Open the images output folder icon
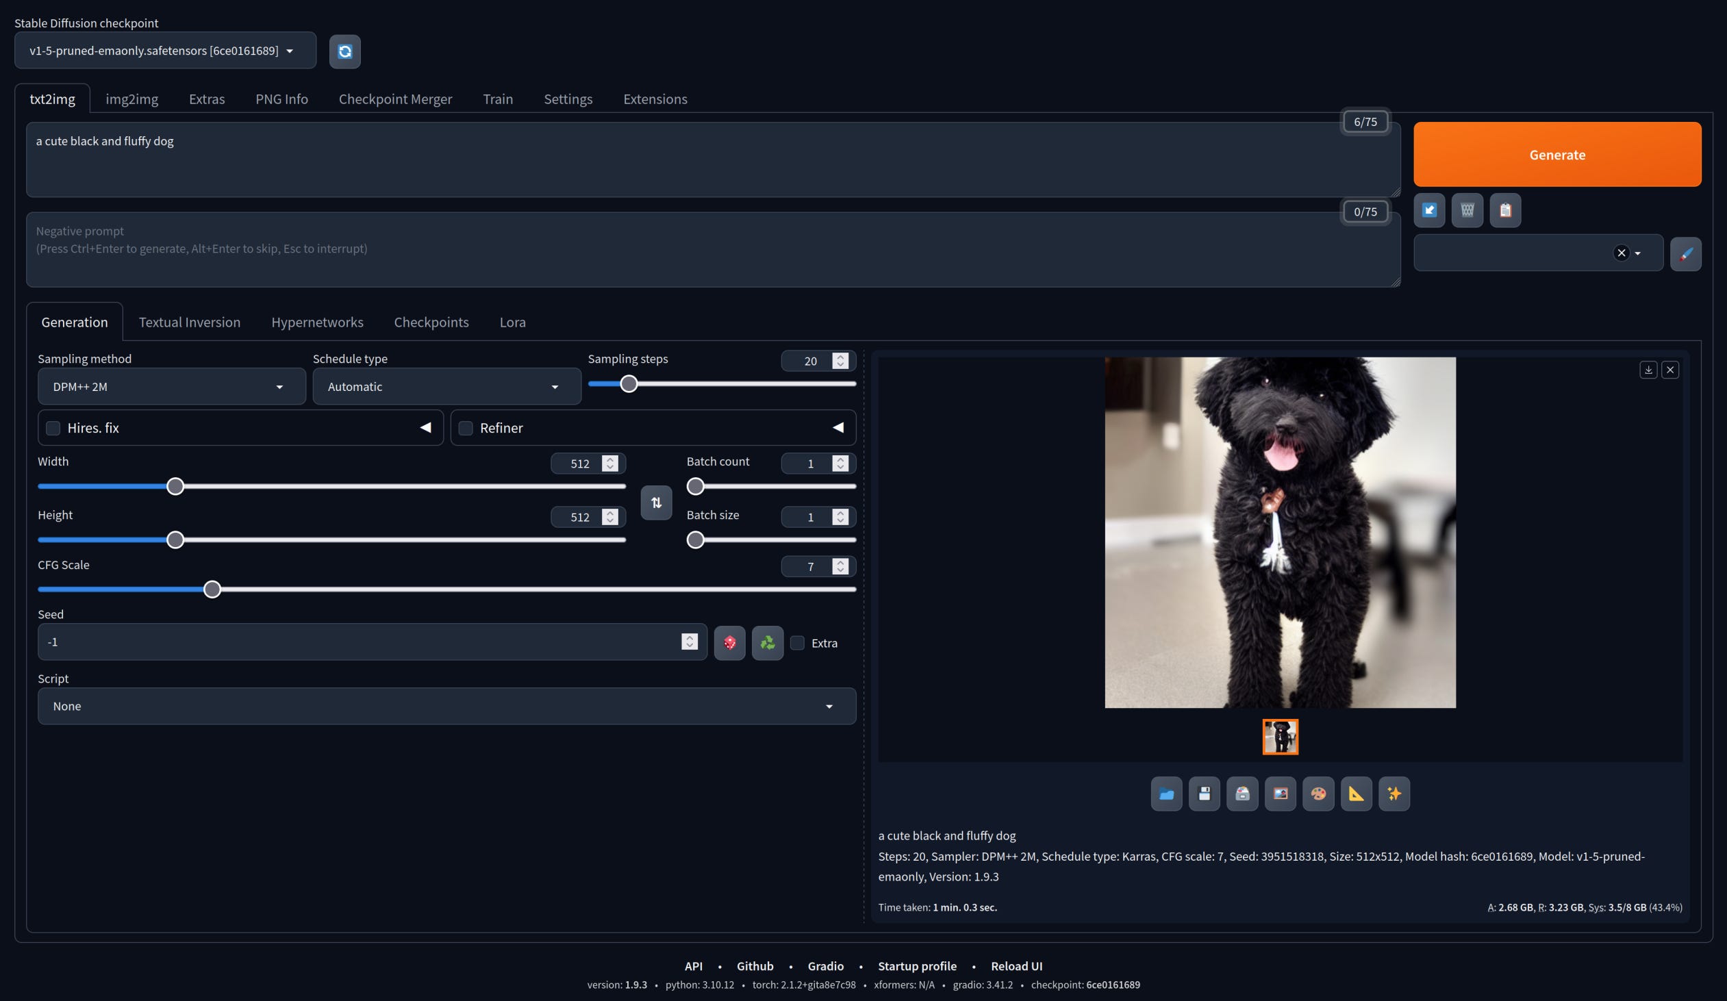 pos(1165,794)
